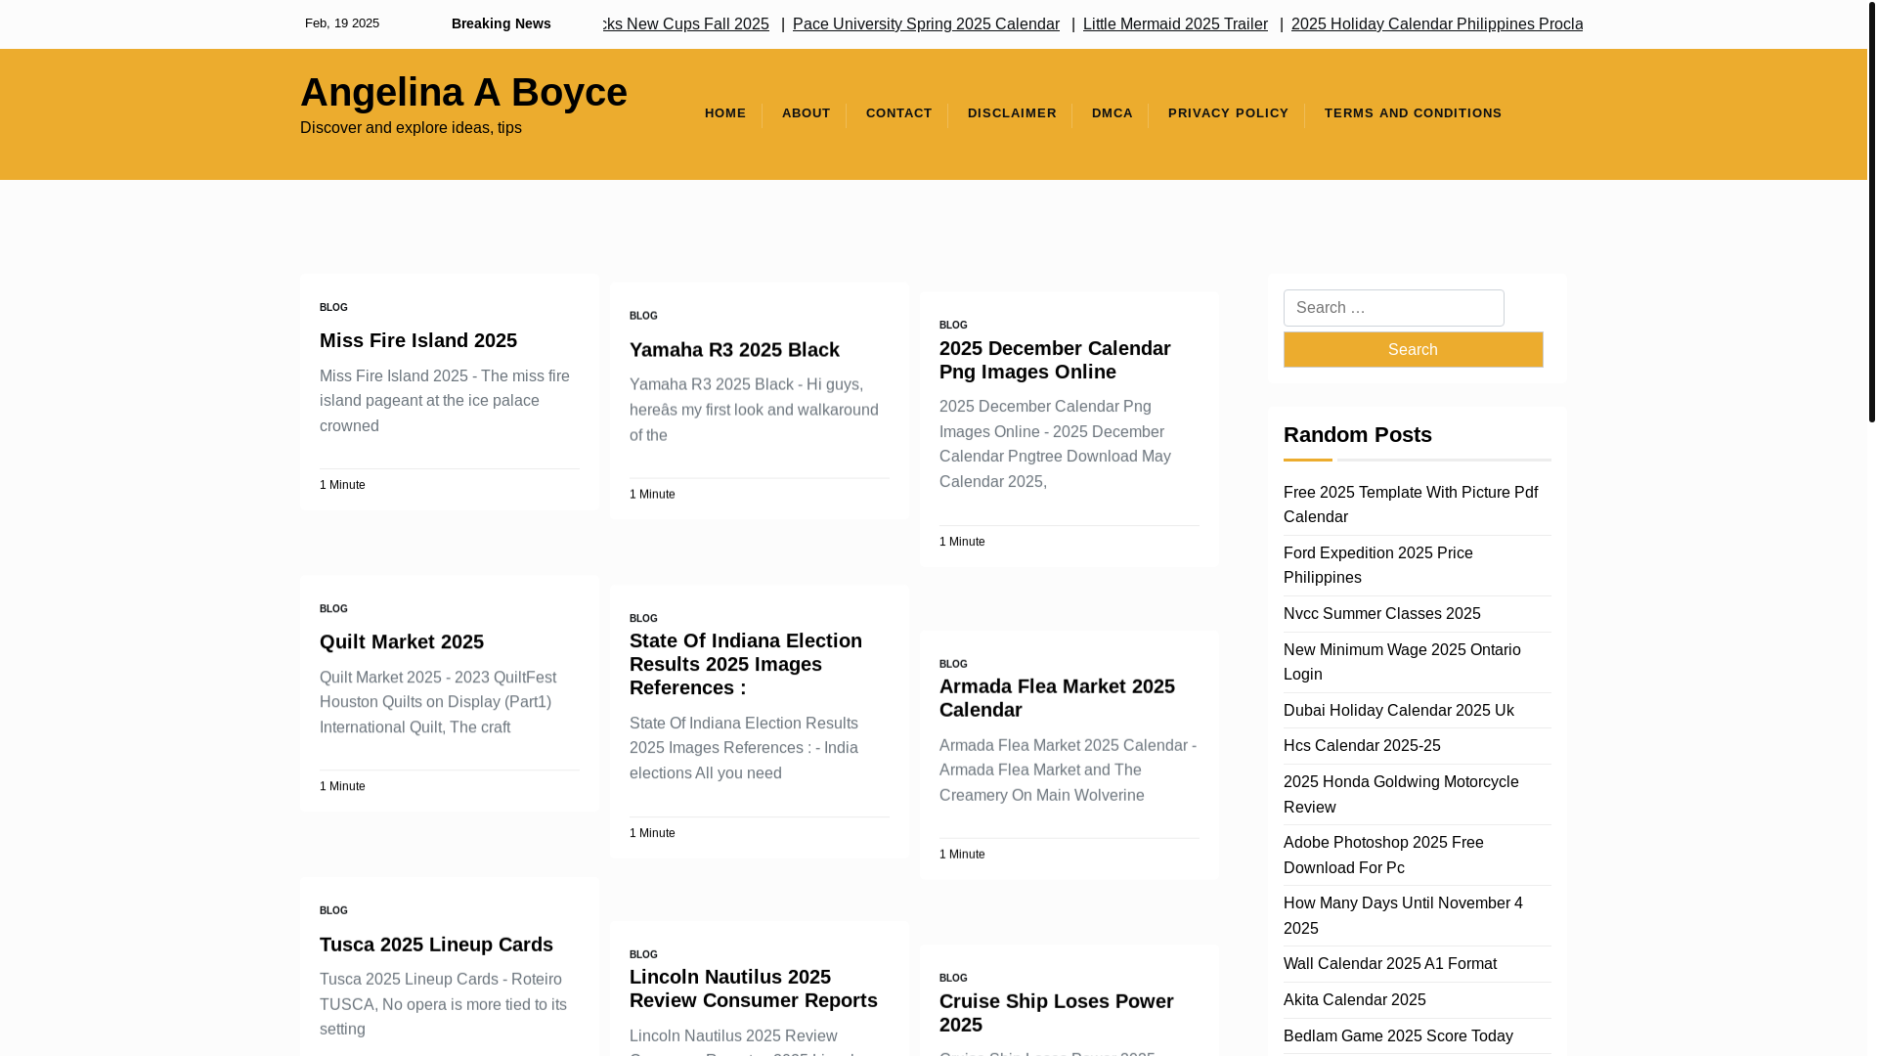Screen dimensions: 1877x1056
Task: Open Cruise Ship Loses Power 2025 post
Action: 1057,1013
